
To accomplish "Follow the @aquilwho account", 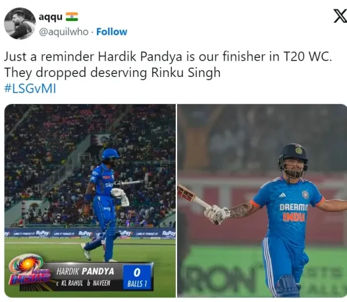I will 112,32.
